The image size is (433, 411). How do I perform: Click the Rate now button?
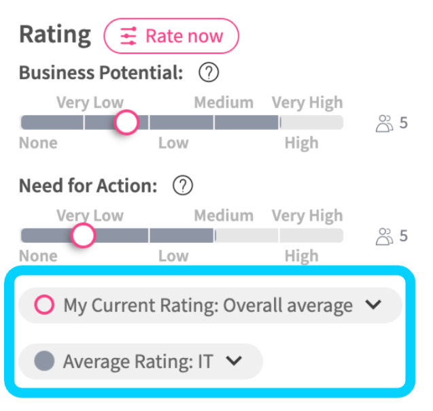[171, 36]
